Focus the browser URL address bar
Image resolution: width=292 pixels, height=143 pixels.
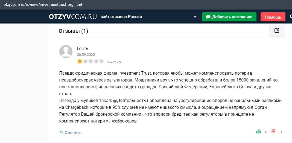109,5
